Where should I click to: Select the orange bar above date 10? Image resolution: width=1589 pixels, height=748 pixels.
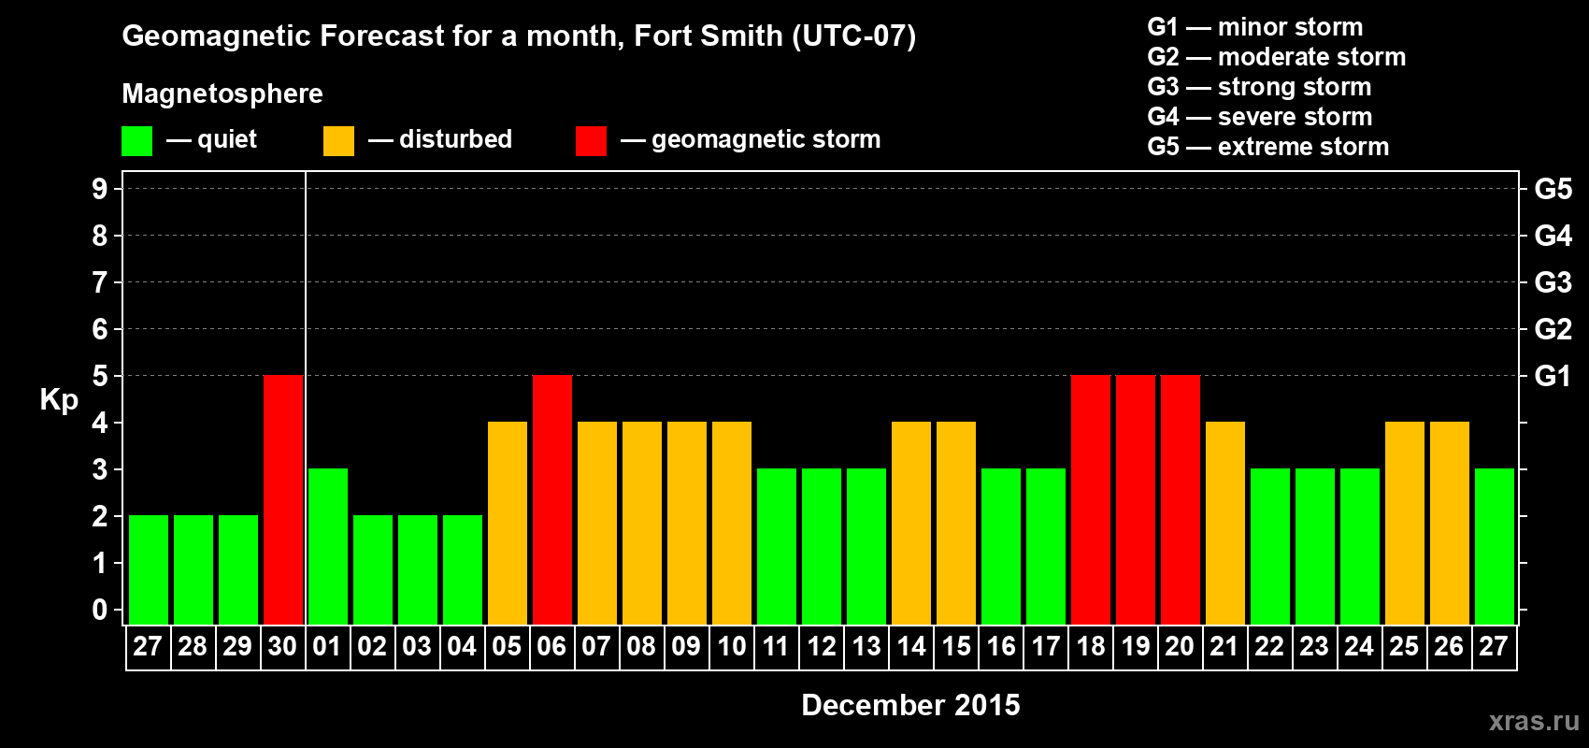point(732,523)
